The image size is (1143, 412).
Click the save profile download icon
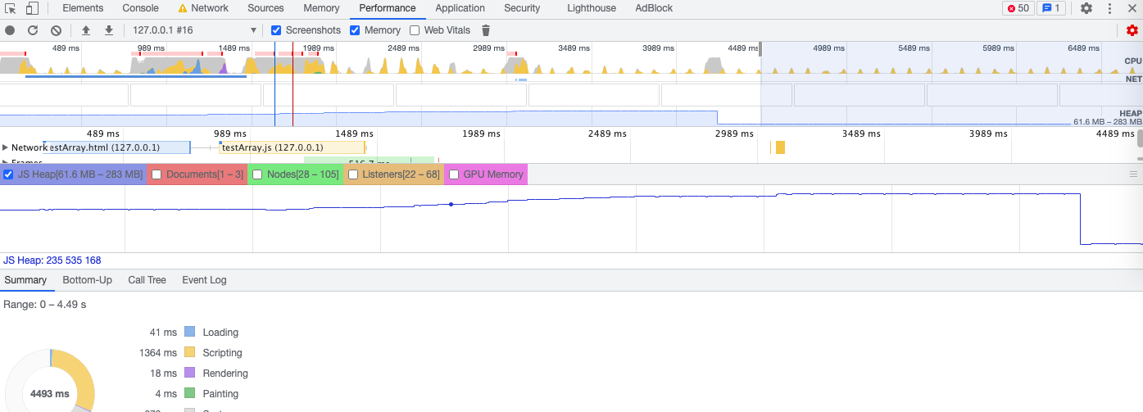point(109,30)
